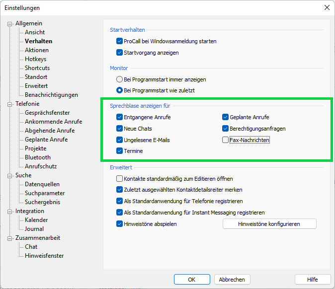Collapse the Integration tree node

[x=10, y=212]
